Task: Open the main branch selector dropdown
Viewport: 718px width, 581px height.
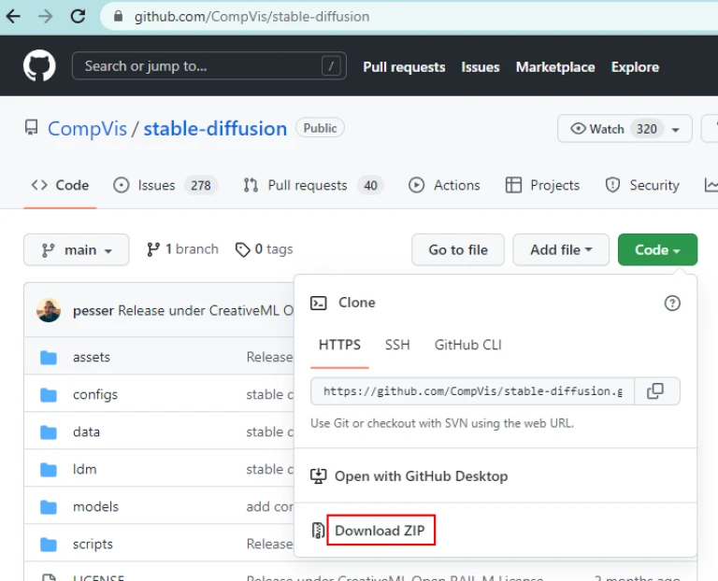Action: point(76,249)
